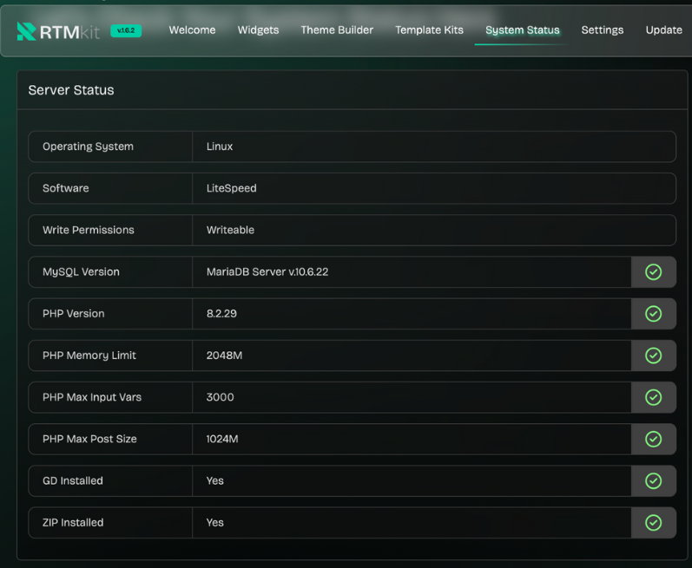Viewport: 692px width, 568px height.
Task: Click the PHP Max Input Vars label
Action: click(x=92, y=397)
